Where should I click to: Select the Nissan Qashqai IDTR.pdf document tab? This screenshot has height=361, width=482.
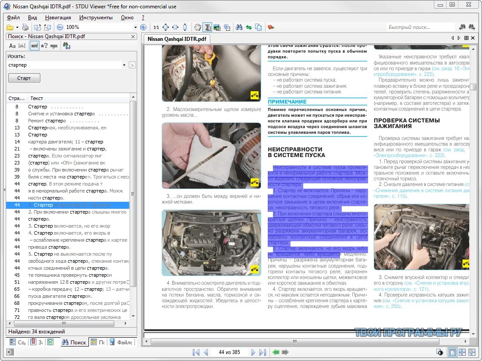[x=177, y=39]
